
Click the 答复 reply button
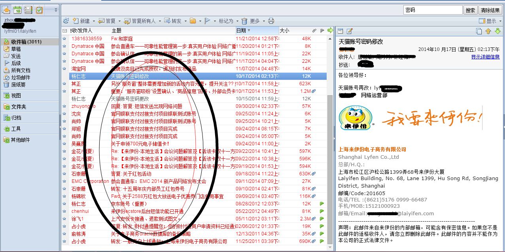pos(107,21)
